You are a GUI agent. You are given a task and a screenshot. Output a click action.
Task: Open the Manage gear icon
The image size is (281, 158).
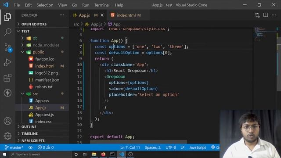tap(7, 136)
